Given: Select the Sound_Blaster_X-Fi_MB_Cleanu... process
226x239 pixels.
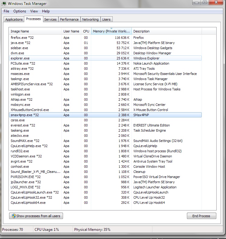Looking at the screenshot, I should point(105,172).
